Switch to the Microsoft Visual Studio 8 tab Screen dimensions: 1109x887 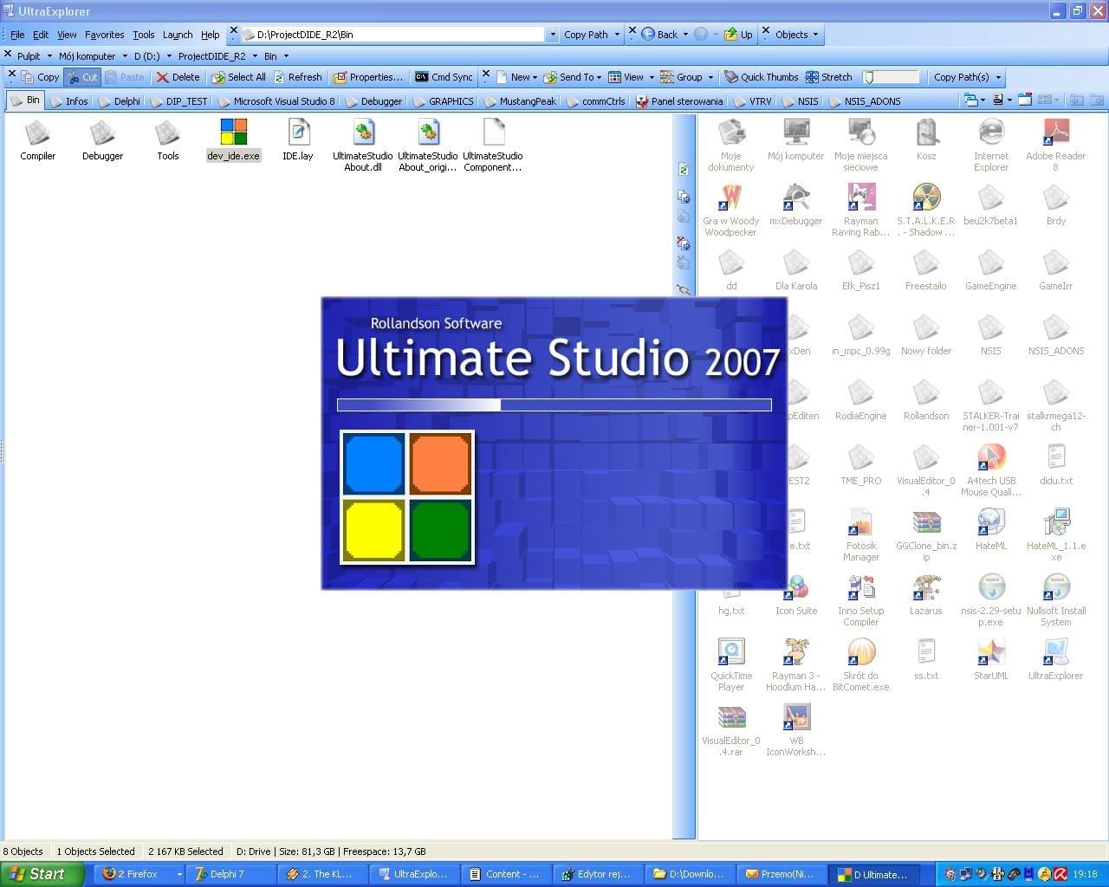click(276, 101)
